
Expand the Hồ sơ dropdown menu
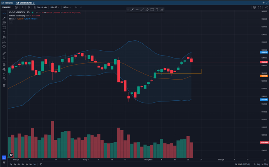[67, 7]
